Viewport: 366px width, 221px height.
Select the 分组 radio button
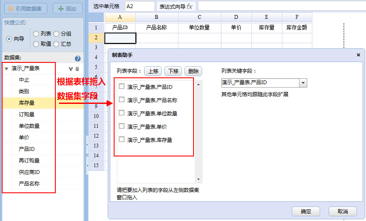[56, 34]
